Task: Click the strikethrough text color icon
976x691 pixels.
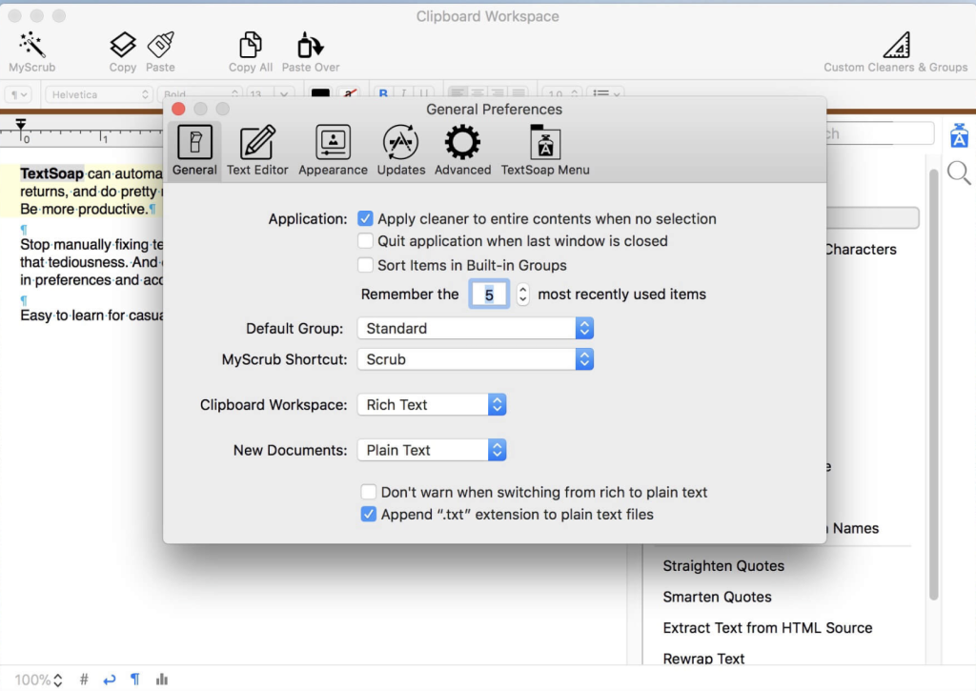Action: pyautogui.click(x=350, y=94)
